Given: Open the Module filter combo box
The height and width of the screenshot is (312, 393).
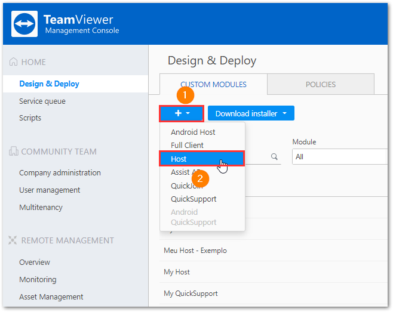Looking at the screenshot, I should (x=340, y=157).
